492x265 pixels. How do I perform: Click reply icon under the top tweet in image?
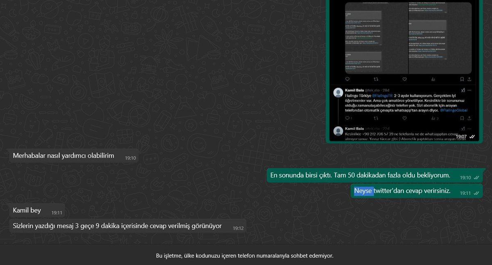click(x=347, y=79)
